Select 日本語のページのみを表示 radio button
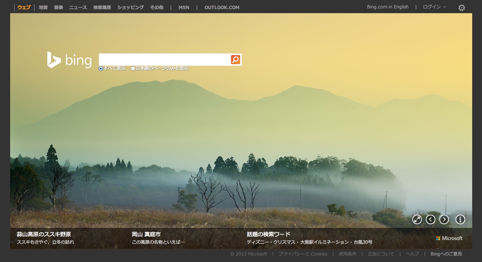482x262 pixels. (x=133, y=69)
